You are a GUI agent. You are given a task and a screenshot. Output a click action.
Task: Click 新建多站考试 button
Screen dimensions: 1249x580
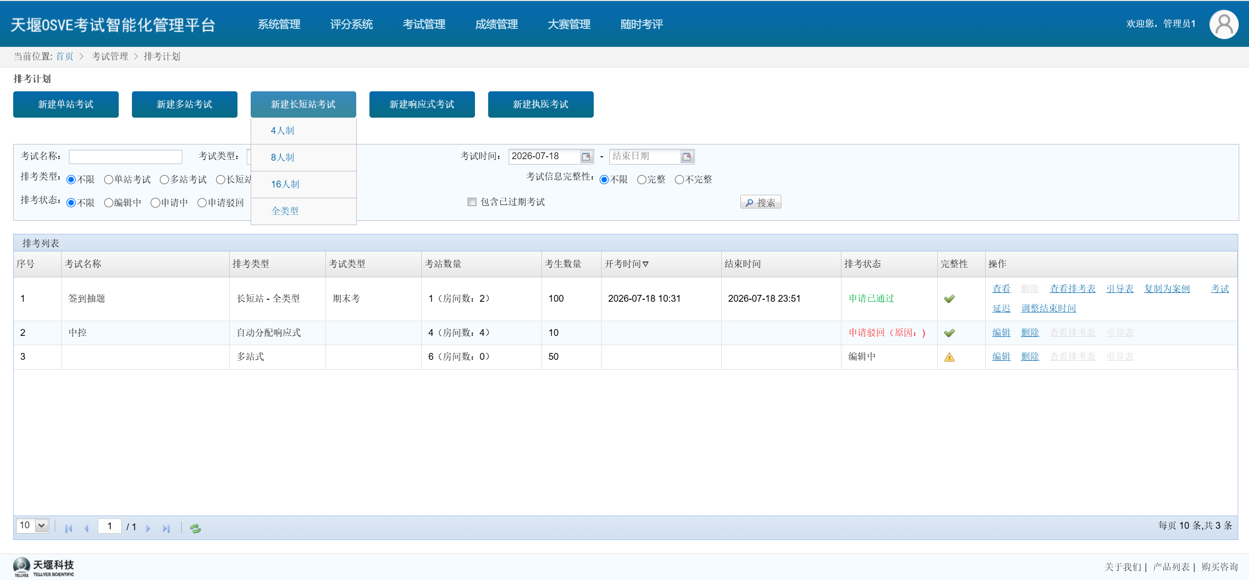coord(185,104)
